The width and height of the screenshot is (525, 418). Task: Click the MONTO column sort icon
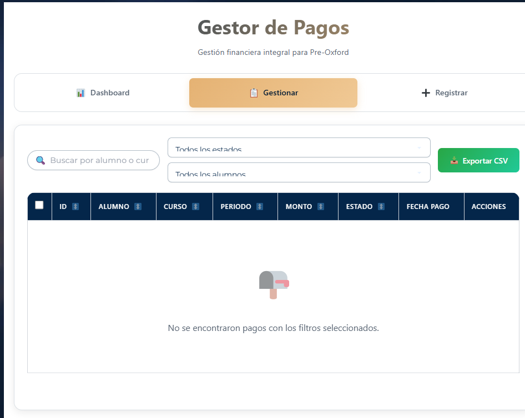tap(321, 206)
